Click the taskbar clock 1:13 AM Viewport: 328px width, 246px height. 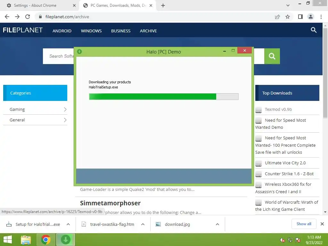314,240
